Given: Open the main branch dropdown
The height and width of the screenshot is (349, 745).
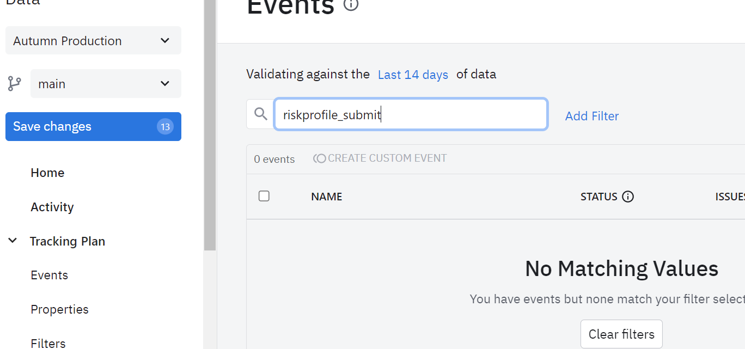Looking at the screenshot, I should point(106,84).
